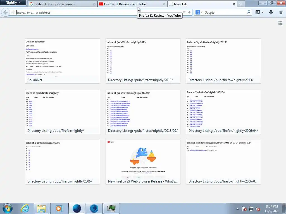Image resolution: width=286 pixels, height=214 pixels.
Task: Open the monitor utility taskbar icon
Action: 111,208
